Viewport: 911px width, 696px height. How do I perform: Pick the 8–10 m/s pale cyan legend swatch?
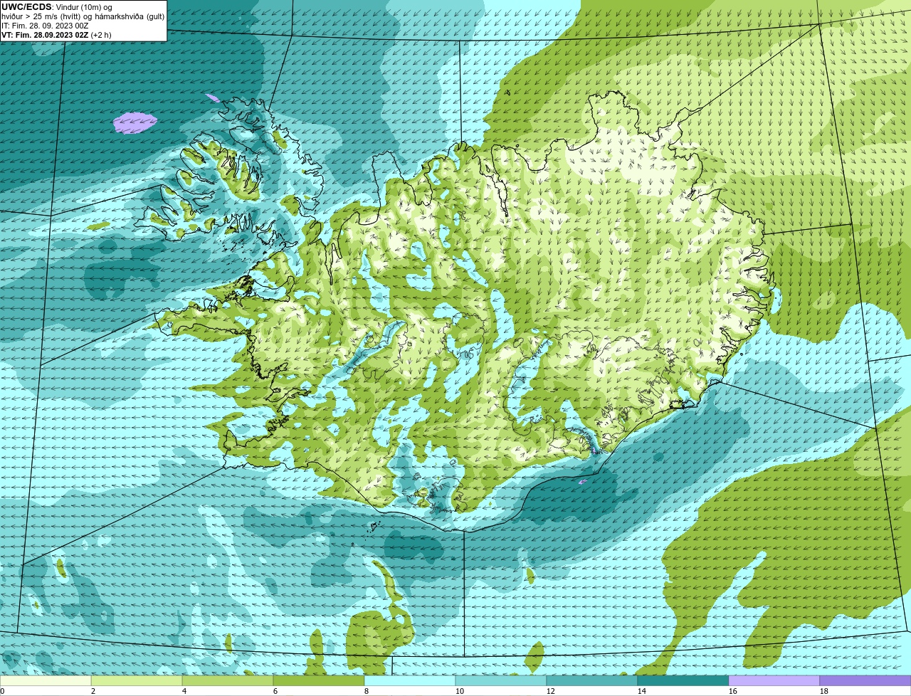click(x=410, y=680)
